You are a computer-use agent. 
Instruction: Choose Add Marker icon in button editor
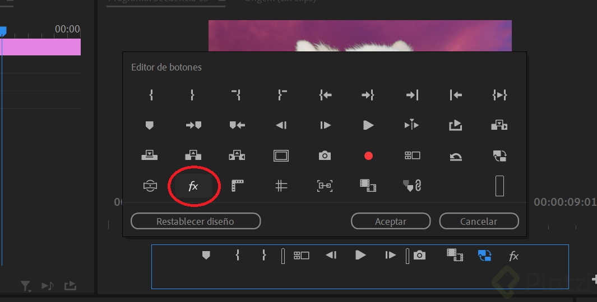tap(150, 125)
